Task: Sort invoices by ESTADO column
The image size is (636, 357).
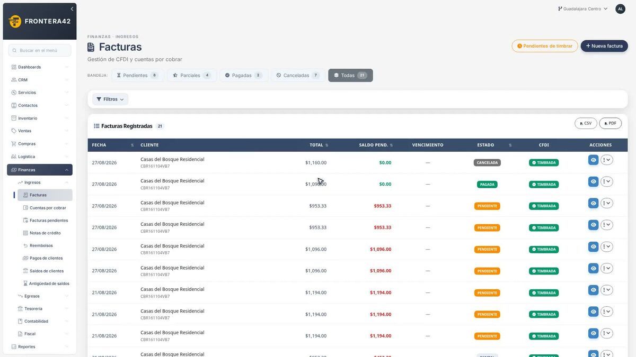Action: [510, 145]
